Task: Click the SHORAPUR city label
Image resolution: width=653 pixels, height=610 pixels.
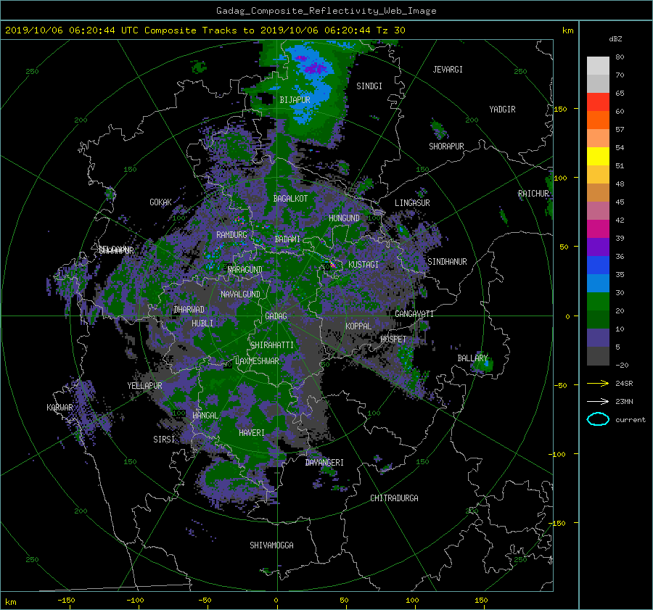Action: click(x=446, y=147)
